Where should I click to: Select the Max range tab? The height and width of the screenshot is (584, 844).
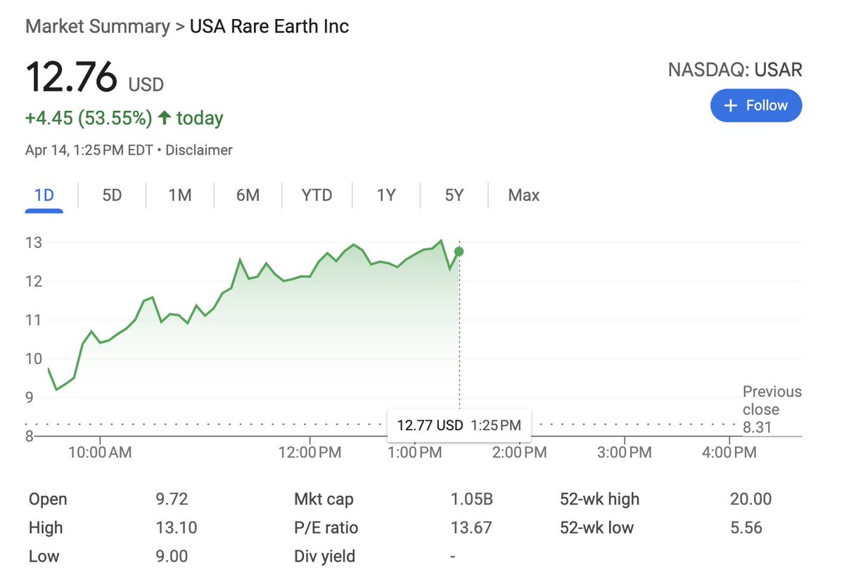(524, 195)
